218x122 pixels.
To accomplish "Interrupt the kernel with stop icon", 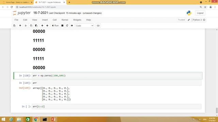I will (62, 26).
